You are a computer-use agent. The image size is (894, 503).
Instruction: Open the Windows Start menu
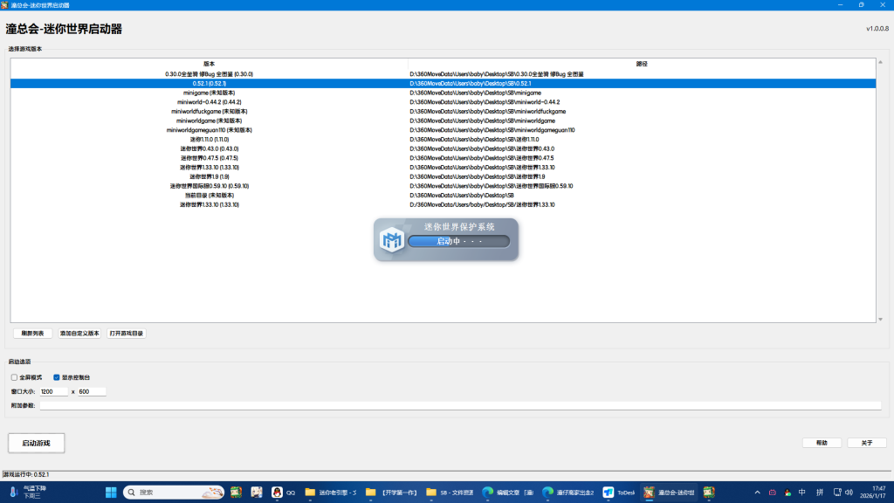coord(112,493)
